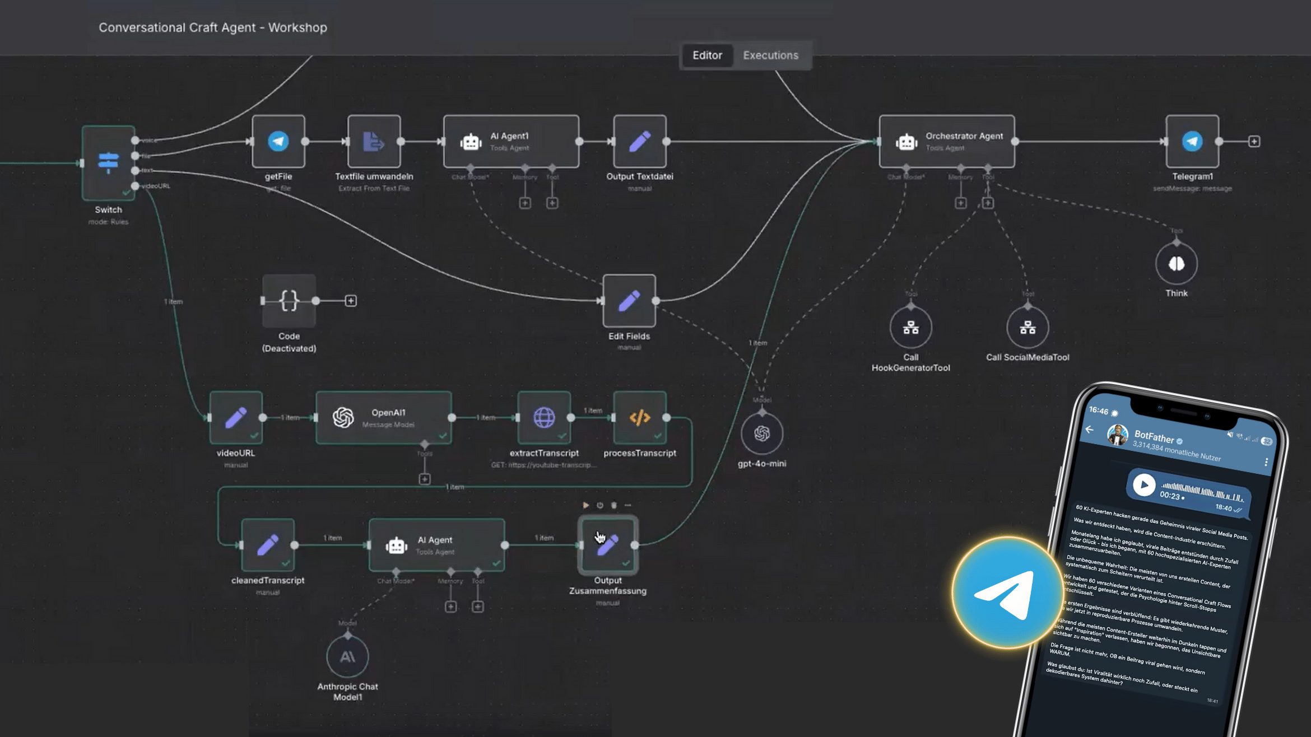The image size is (1311, 737).
Task: Open the Switch node
Action: click(108, 161)
